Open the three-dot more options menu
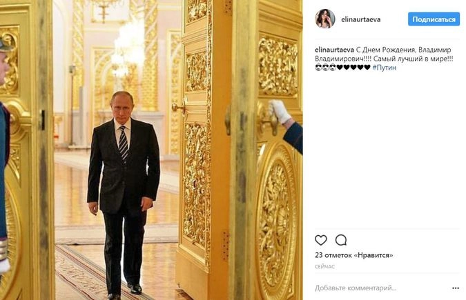466x300 pixels. click(456, 288)
